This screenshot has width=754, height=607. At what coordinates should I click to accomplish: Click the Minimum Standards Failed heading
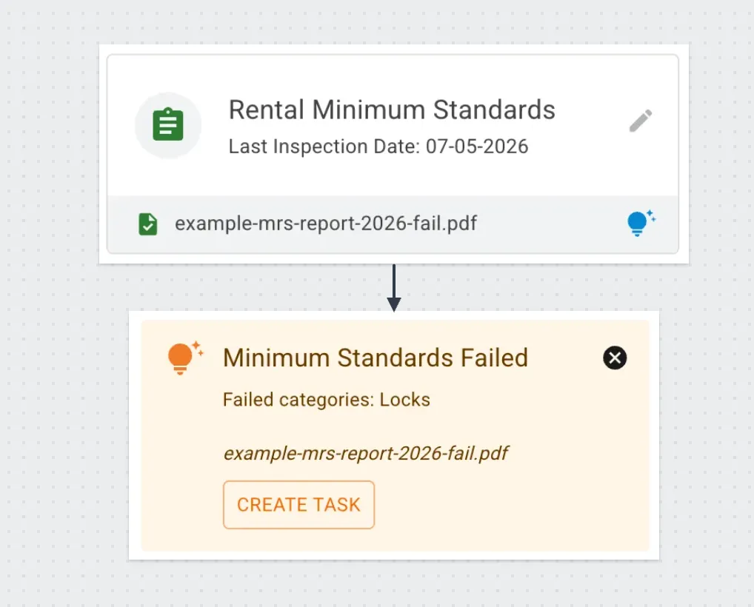(376, 358)
